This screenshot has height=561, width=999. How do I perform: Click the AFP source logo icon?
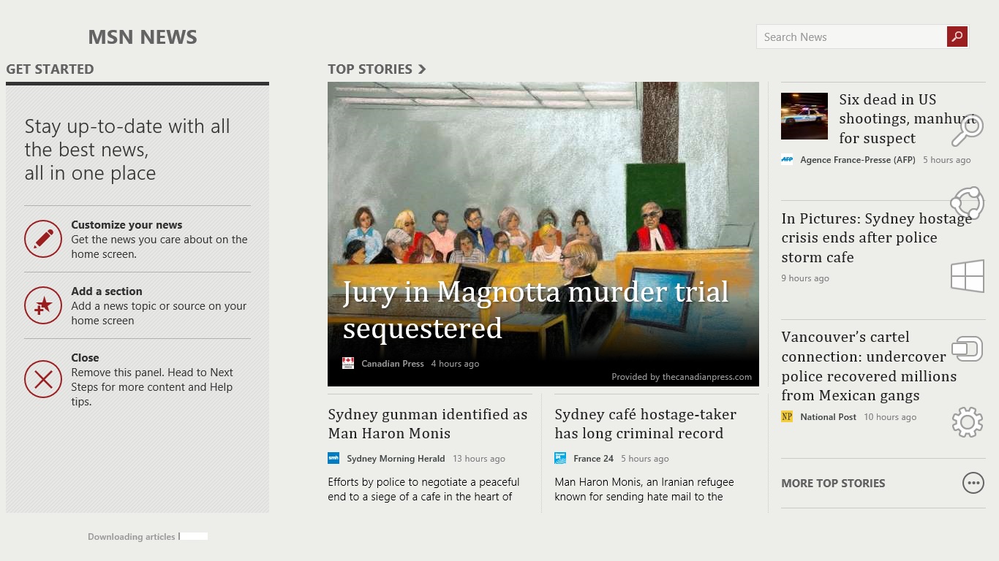point(787,159)
